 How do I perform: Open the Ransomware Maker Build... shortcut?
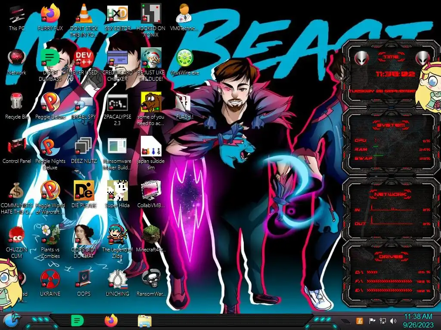pos(117,153)
